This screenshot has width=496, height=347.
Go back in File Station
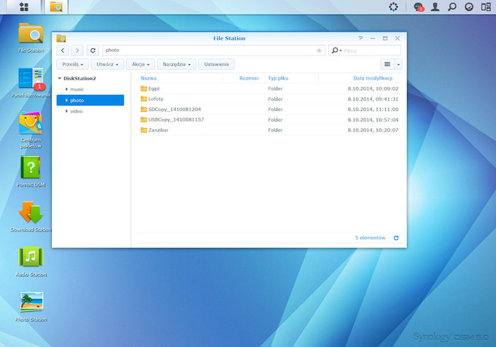point(63,50)
